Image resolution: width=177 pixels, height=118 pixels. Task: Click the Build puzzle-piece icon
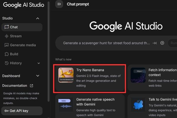(x=7, y=54)
